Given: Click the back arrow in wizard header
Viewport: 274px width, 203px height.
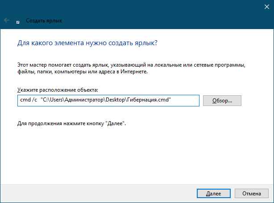Looking at the screenshot, I should click(7, 20).
